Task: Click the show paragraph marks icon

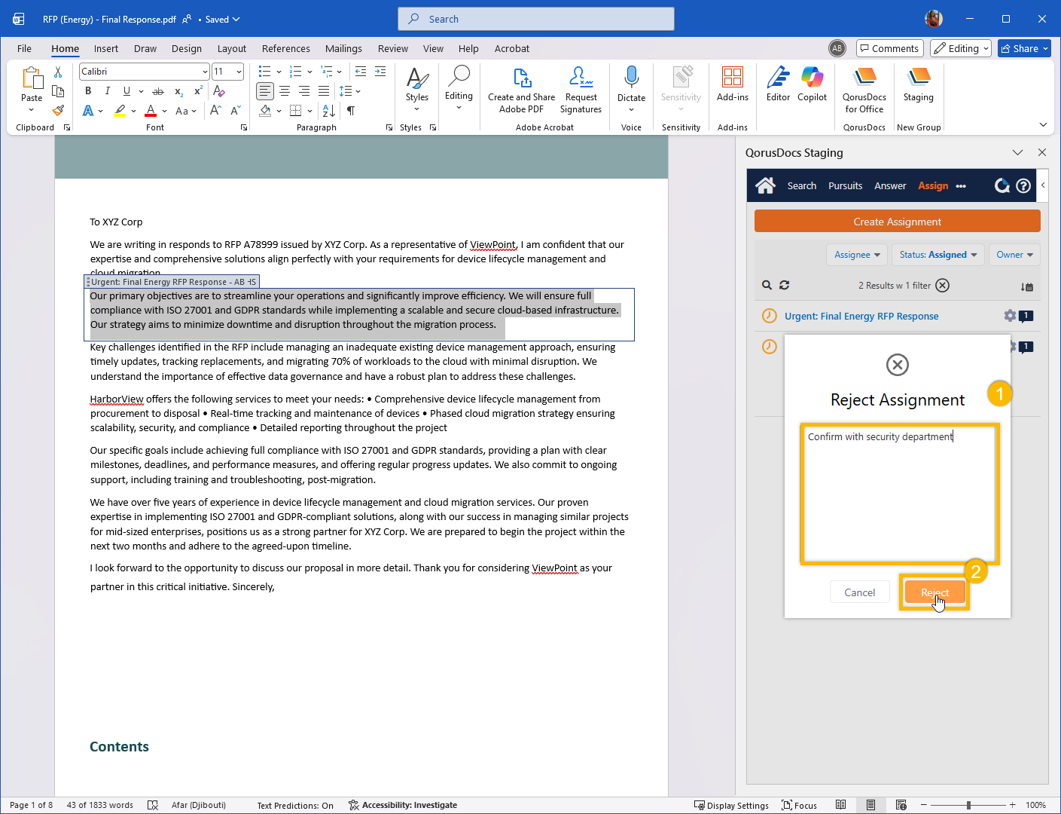Action: pos(351,111)
